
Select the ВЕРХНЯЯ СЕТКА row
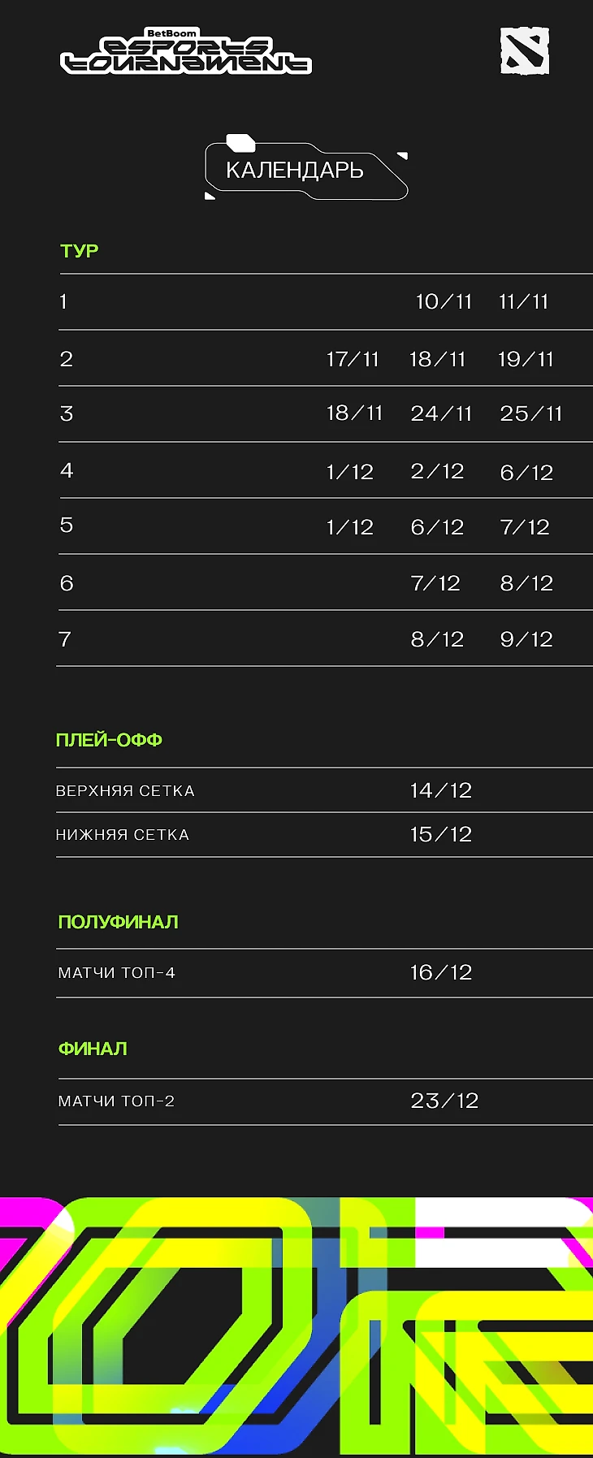[x=324, y=790]
